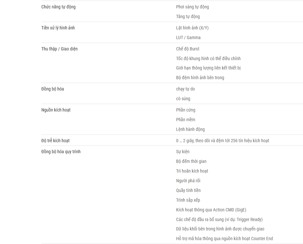
Task: Click the "Chức năng tự động" row label
Action: click(x=58, y=7)
